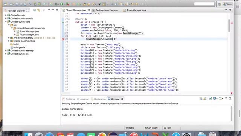
Task: Expand the Gradle Dependencies node
Action: (x=9, y=41)
